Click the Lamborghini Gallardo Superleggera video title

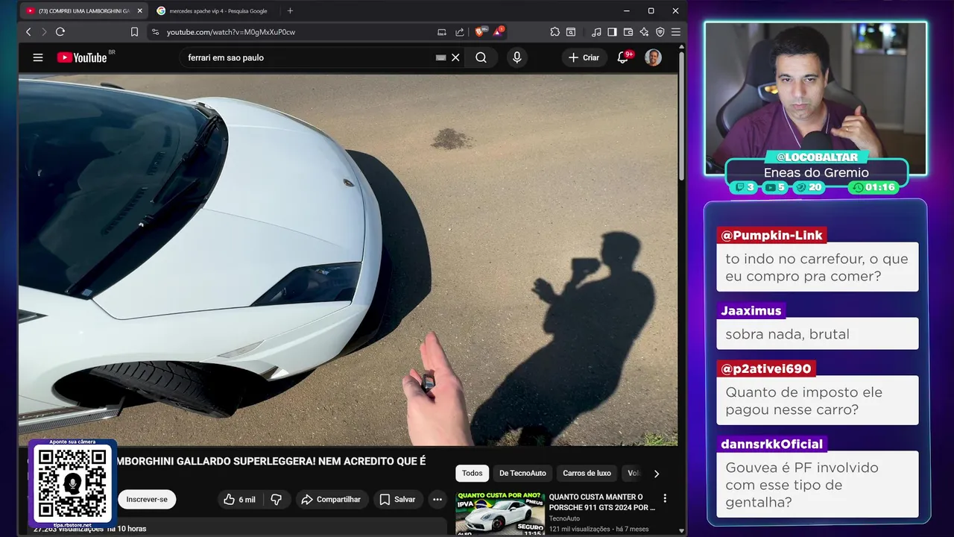271,461
